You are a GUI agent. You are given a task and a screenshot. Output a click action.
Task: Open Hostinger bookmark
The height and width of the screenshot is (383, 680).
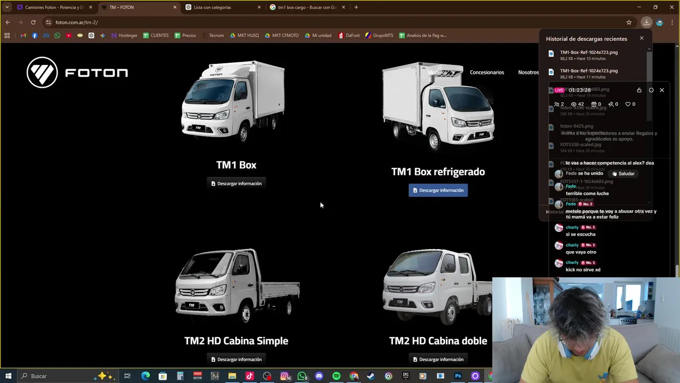124,36
